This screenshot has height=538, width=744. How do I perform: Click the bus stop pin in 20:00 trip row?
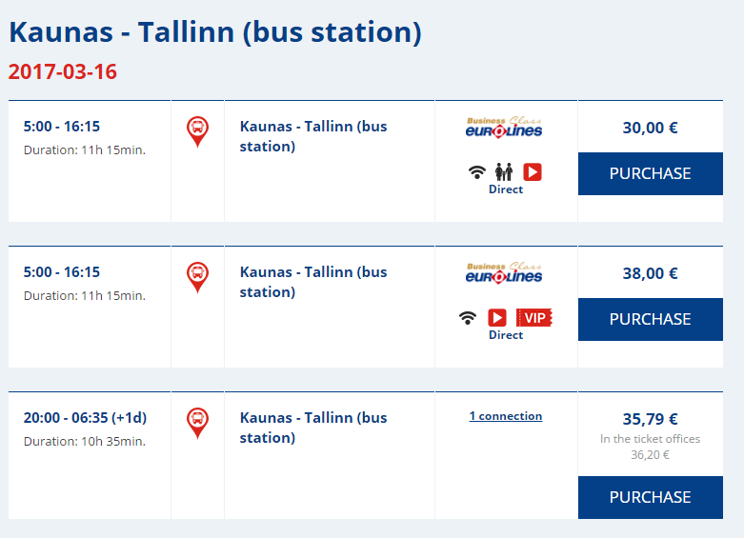point(197,423)
